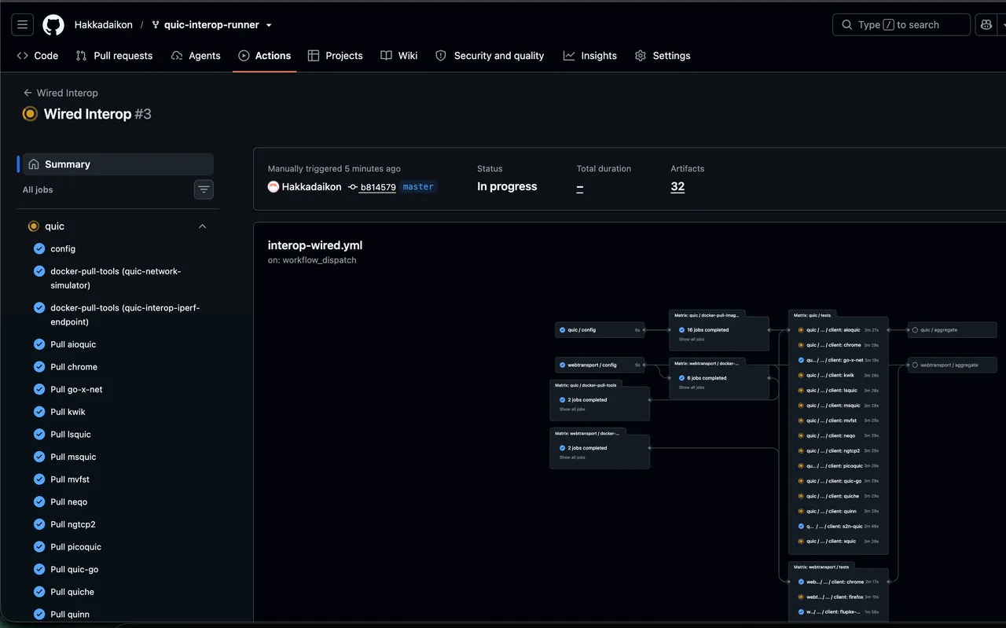
Task: Open repository Settings tab
Action: 663,56
